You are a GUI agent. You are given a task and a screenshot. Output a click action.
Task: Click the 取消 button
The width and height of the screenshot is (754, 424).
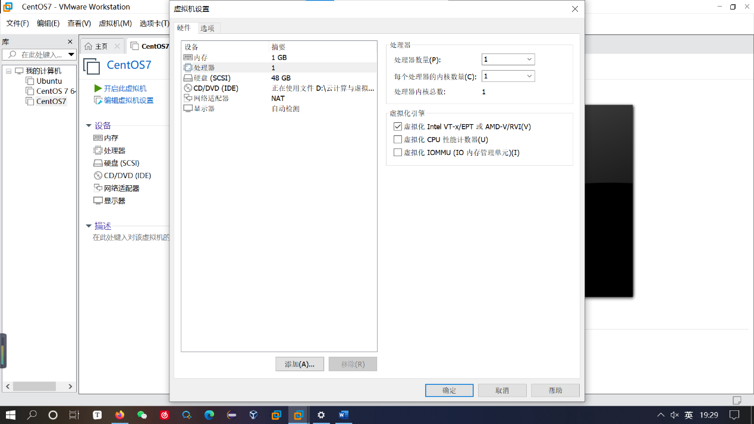tap(502, 390)
